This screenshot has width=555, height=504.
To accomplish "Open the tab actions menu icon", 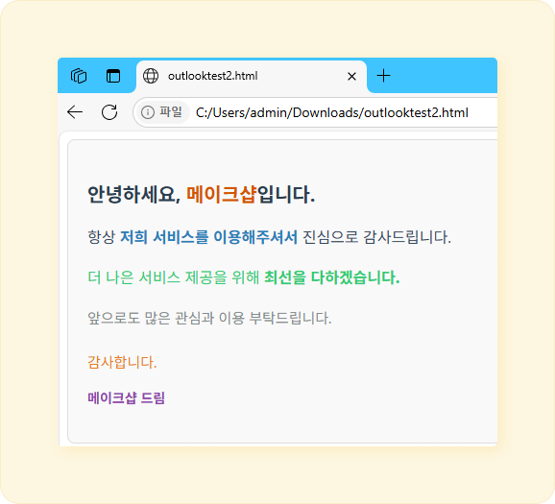I will 113,76.
